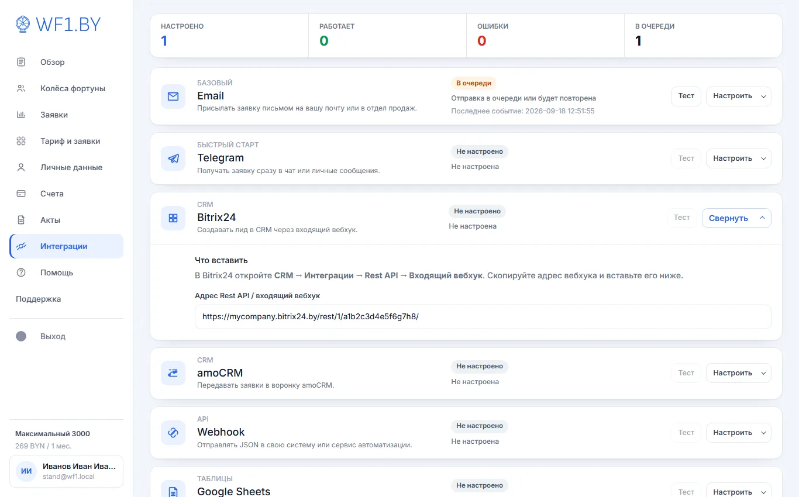Click the Telegram paper plane icon
The height and width of the screenshot is (497, 799).
pyautogui.click(x=173, y=158)
